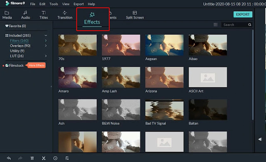Click the split scissors icon
Screen dimensions: 266x162
click(44, 158)
